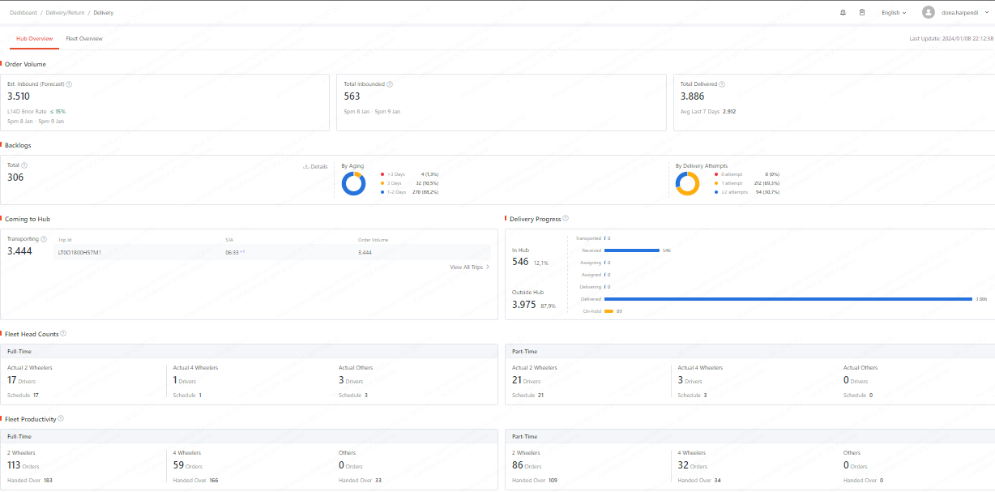995x492 pixels.
Task: Click the clipboard icon in header
Action: tap(862, 12)
